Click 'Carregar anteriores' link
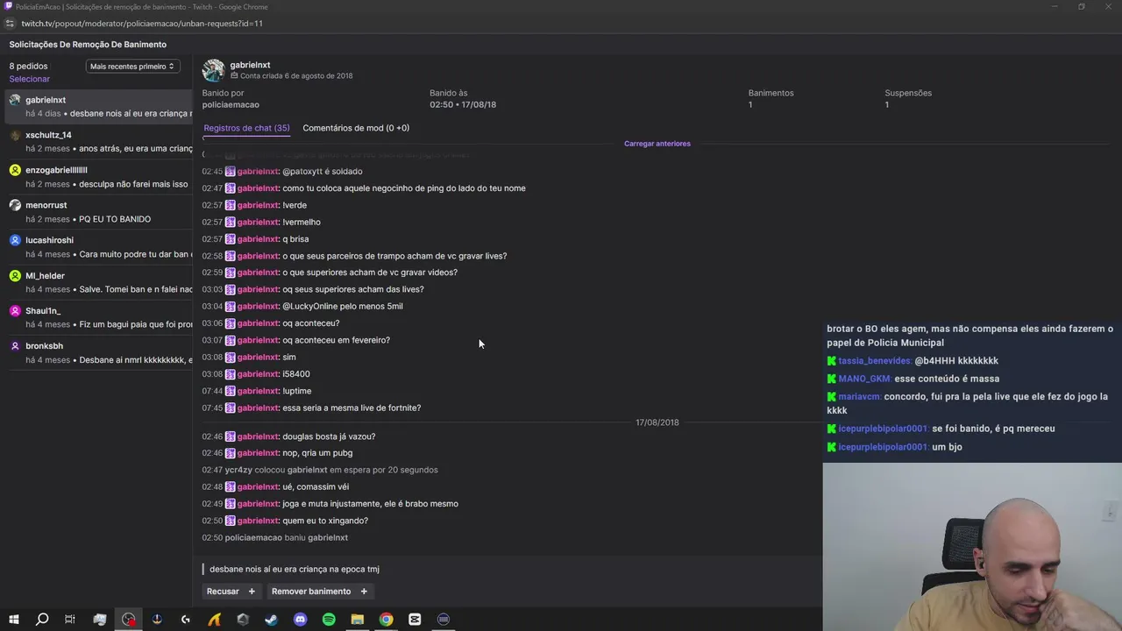 [x=657, y=144]
